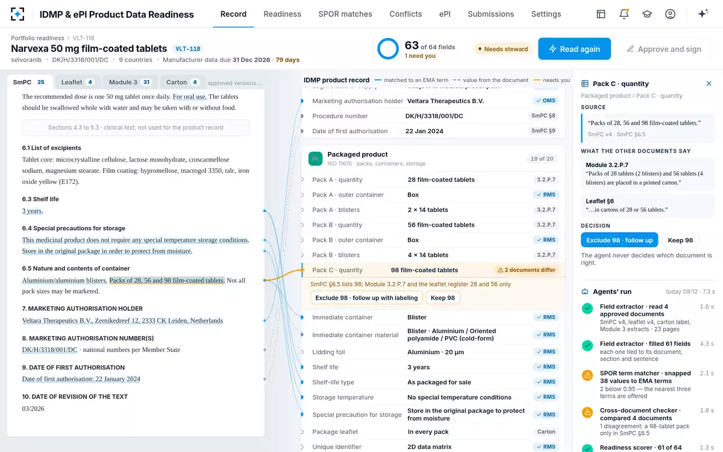Click the Pack C quantity panel header icon
Image resolution: width=723 pixels, height=452 pixels.
pyautogui.click(x=584, y=84)
